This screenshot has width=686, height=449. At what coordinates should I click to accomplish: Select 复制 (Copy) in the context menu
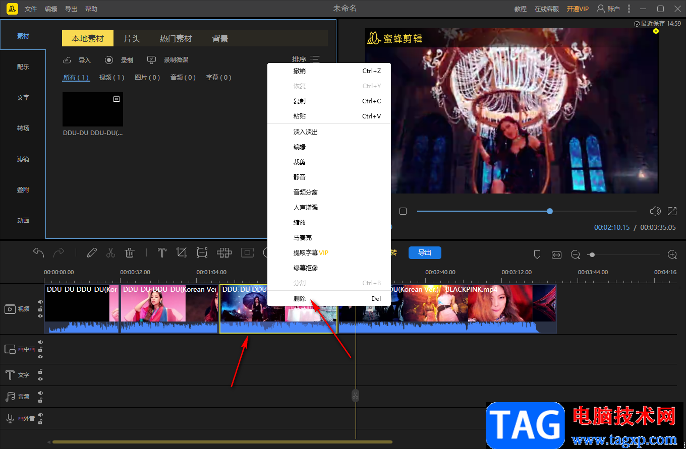(x=329, y=101)
